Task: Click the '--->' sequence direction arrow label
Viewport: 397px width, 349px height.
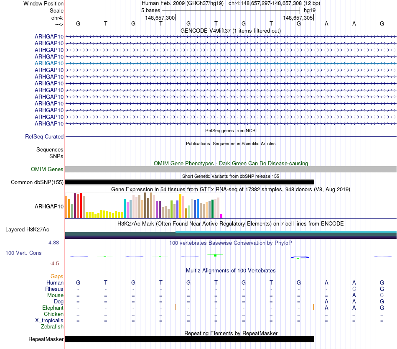Action: pyautogui.click(x=59, y=24)
